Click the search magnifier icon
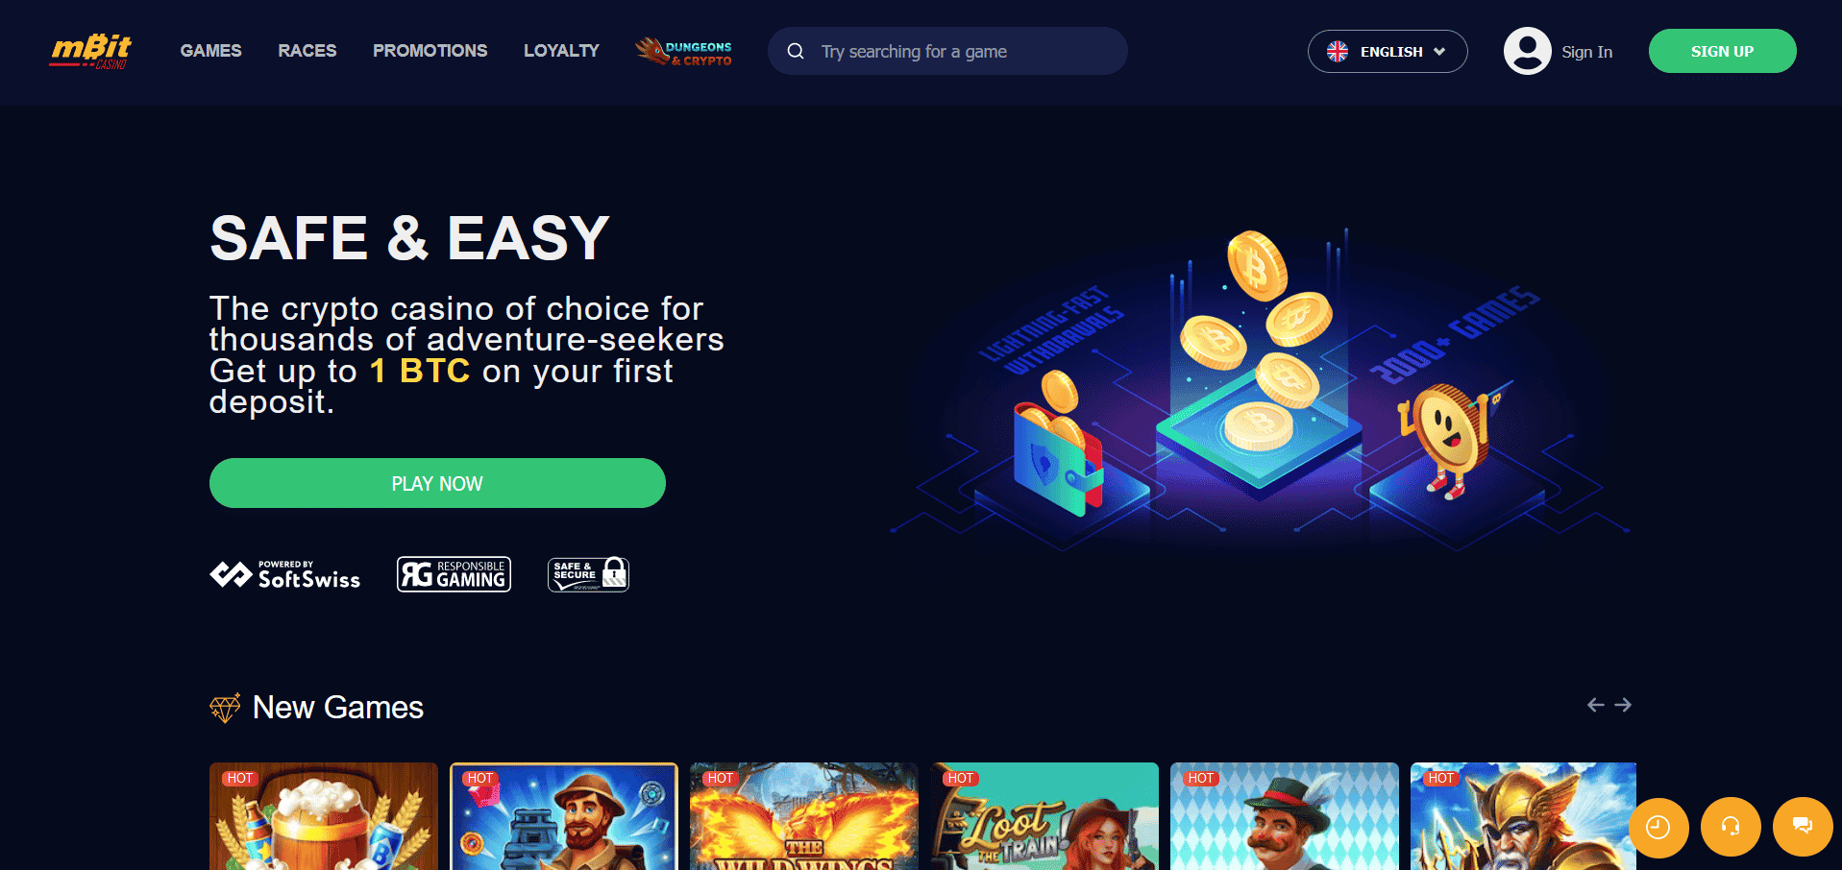Image resolution: width=1842 pixels, height=870 pixels. (x=796, y=52)
